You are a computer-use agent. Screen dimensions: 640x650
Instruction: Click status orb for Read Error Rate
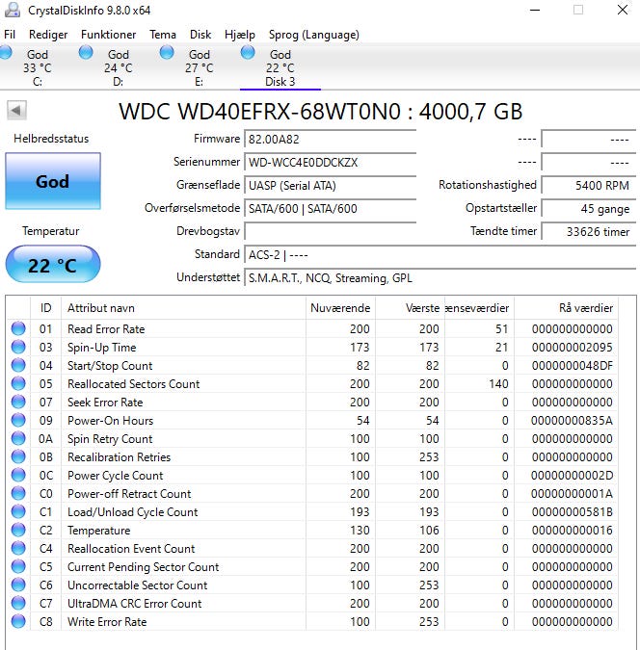click(18, 329)
